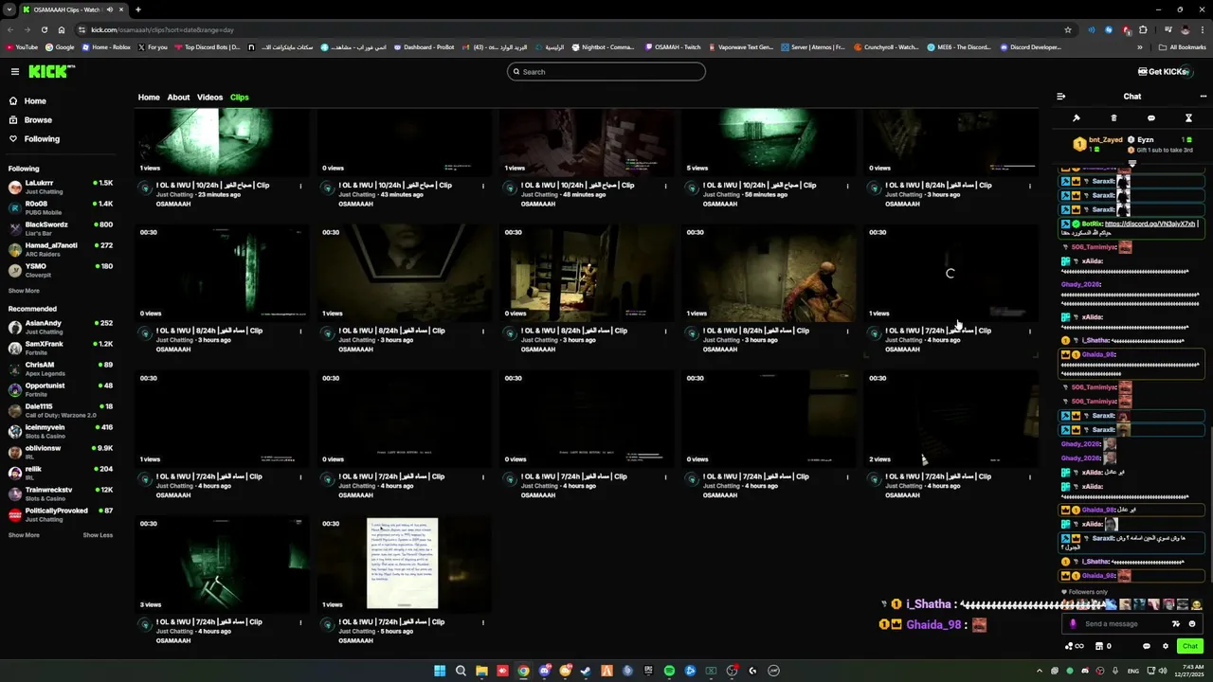
Task: Open Get KICKs button
Action: (x=1163, y=72)
